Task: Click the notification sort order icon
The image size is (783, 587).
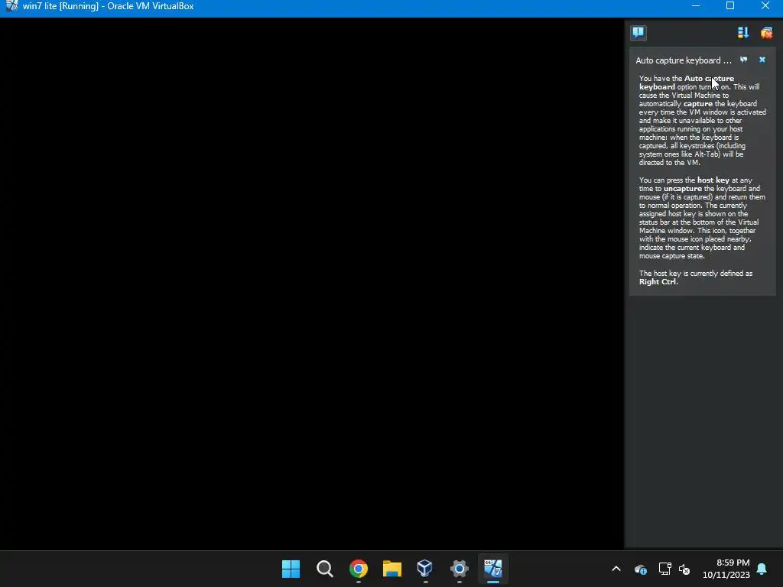Action: pyautogui.click(x=743, y=33)
